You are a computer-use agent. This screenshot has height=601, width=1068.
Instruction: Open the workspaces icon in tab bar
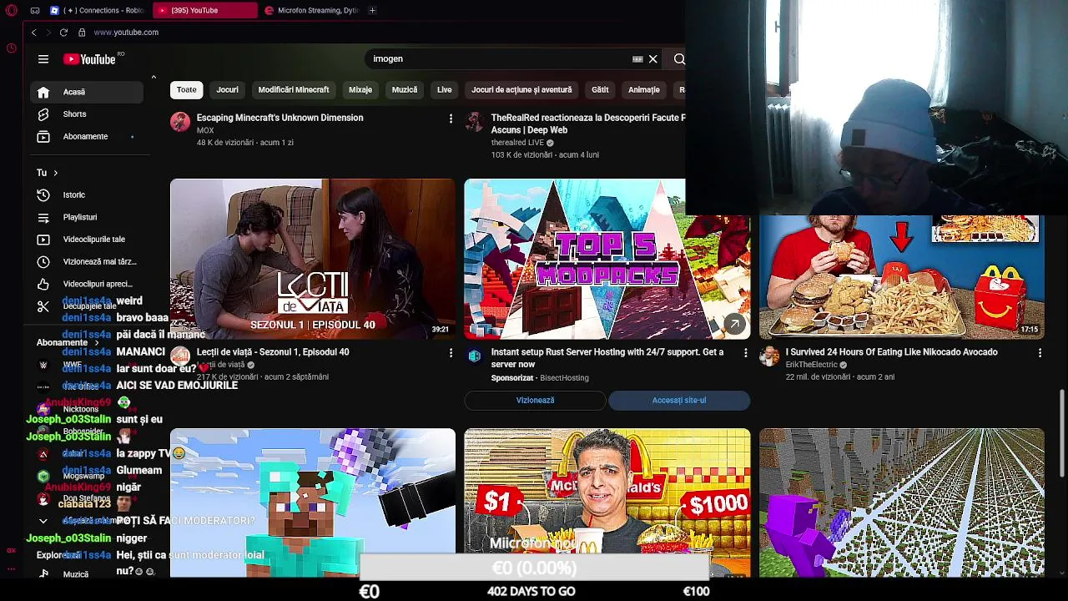coord(34,10)
